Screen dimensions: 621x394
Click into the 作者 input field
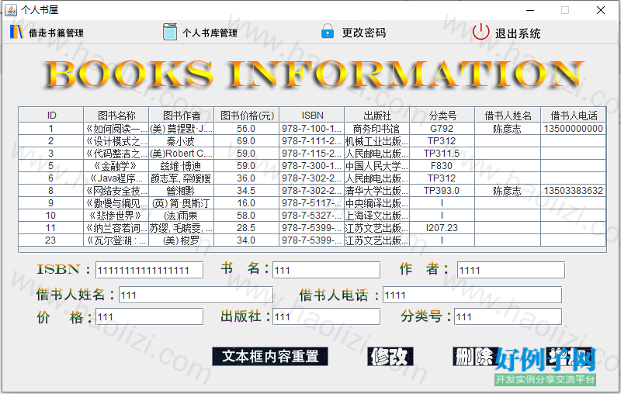(511, 270)
